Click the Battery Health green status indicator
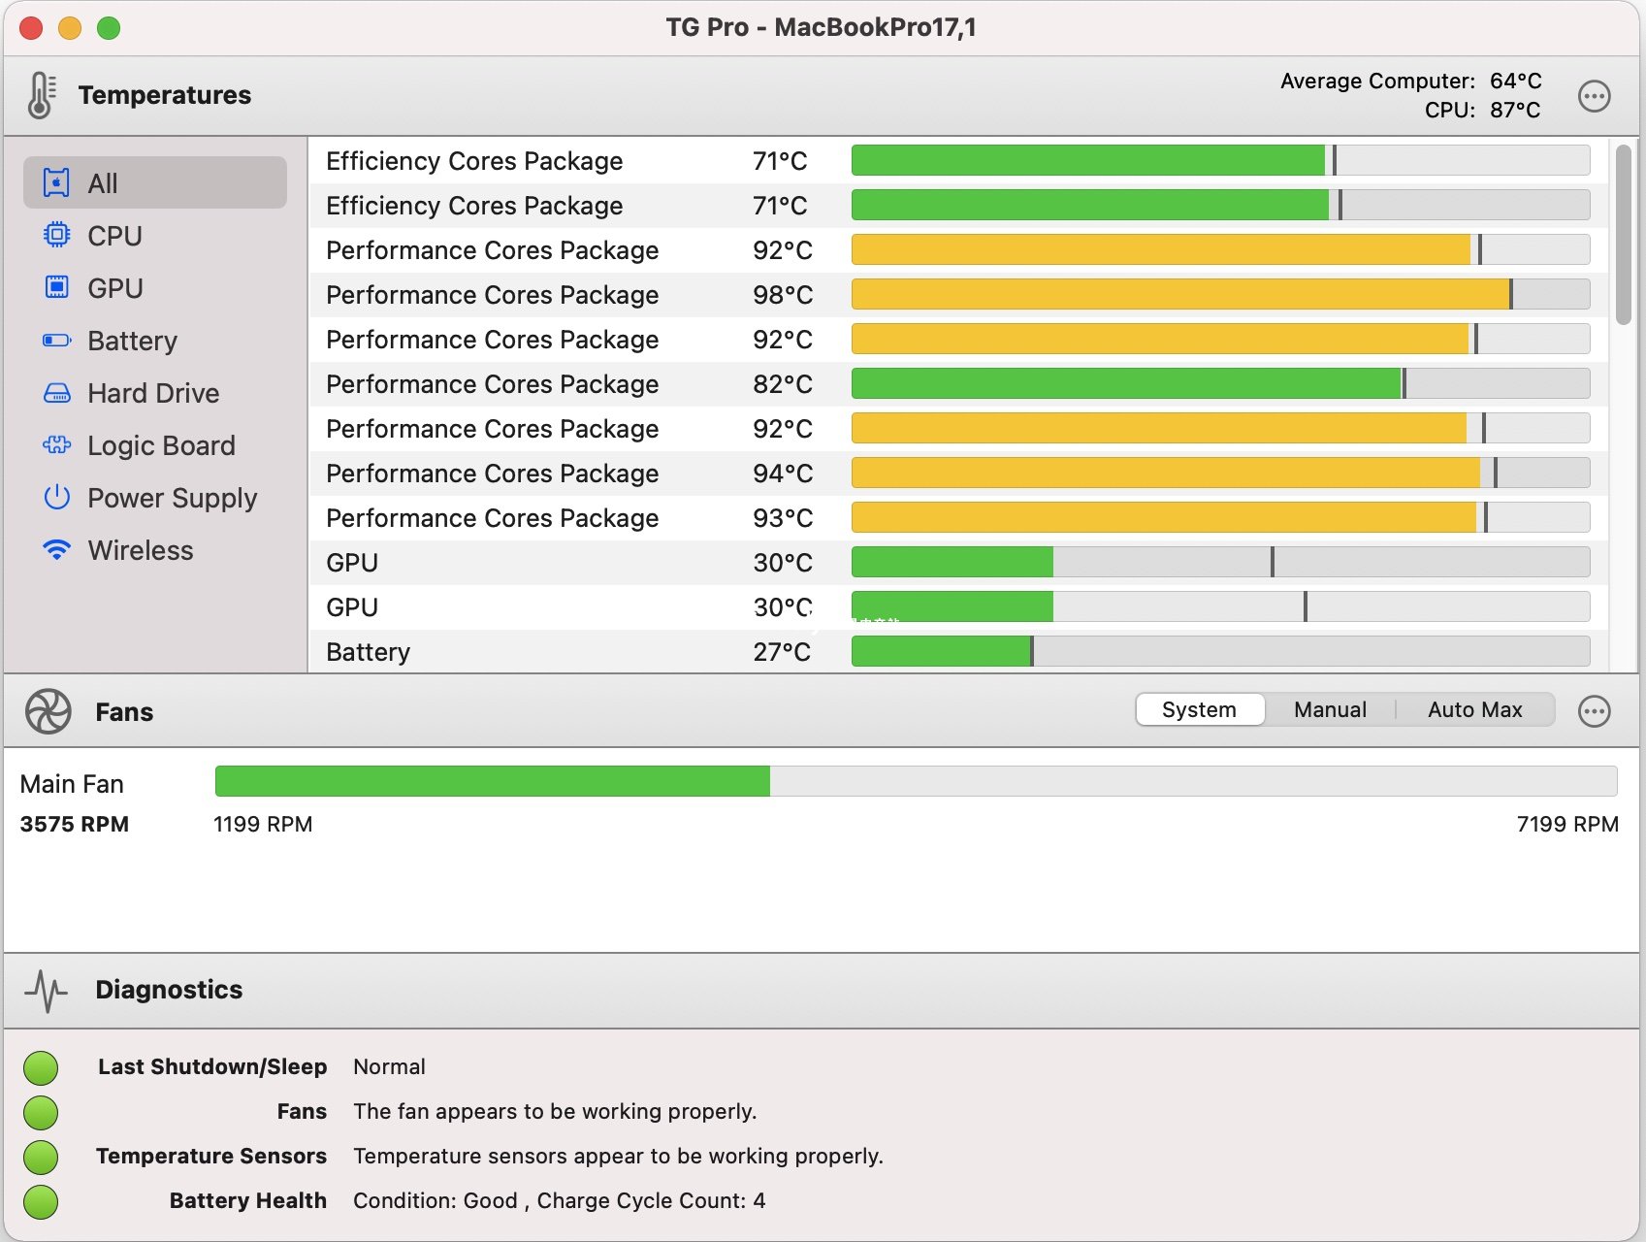Viewport: 1646px width, 1242px height. click(x=41, y=1201)
